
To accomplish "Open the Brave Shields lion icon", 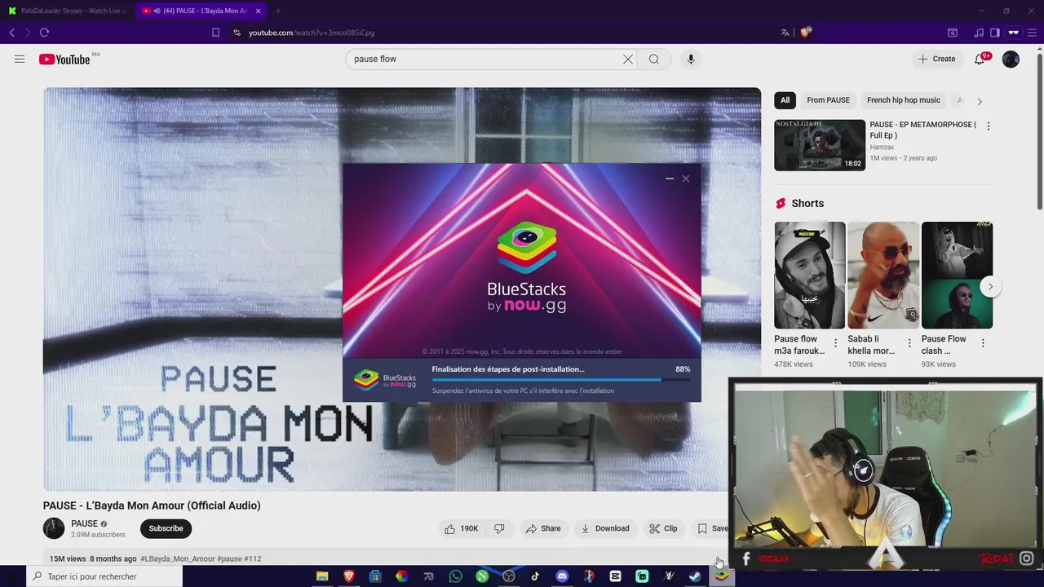I will (805, 32).
